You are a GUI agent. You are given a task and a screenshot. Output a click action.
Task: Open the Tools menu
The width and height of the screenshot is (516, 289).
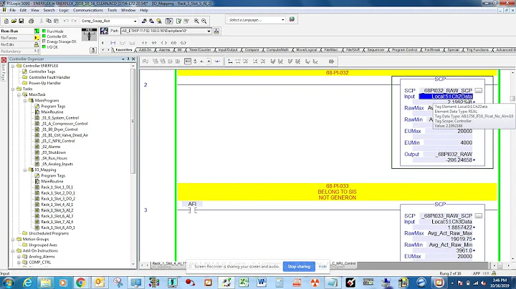pos(113,10)
